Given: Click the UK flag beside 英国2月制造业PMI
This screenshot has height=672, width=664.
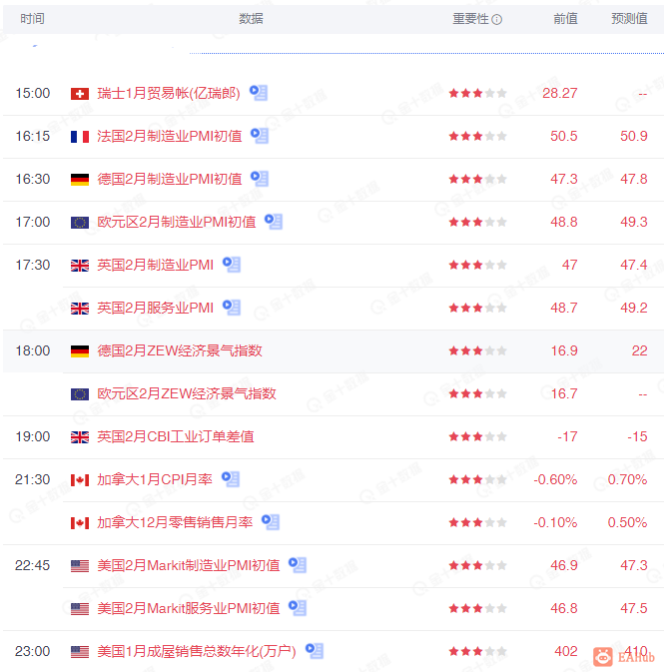Looking at the screenshot, I should (x=80, y=266).
